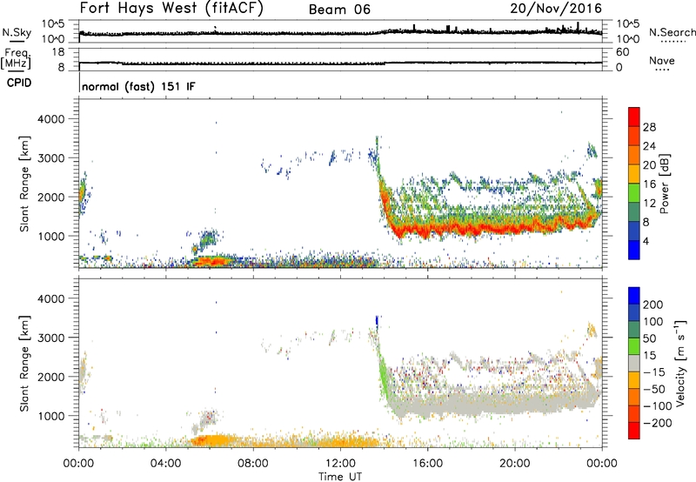Viewport: 696px width, 482px height.
Task: Pick the bottom red segment of Velocity colorbar
Action: pyautogui.click(x=634, y=431)
